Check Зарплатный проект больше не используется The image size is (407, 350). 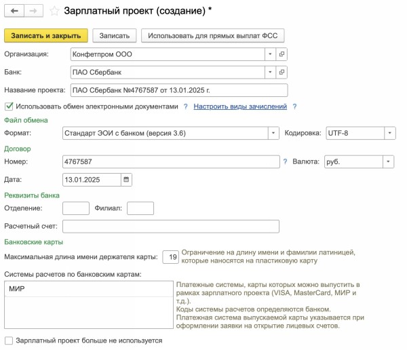tap(9, 341)
